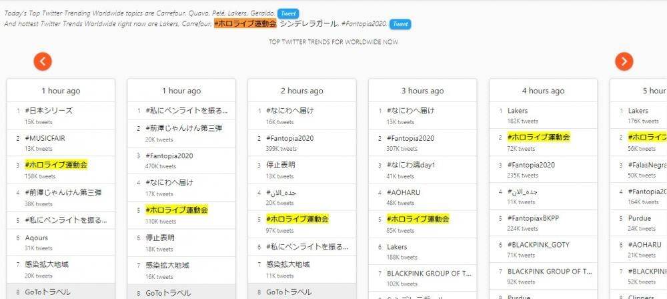Open the #なにわ魂day1 trend

coord(412,165)
